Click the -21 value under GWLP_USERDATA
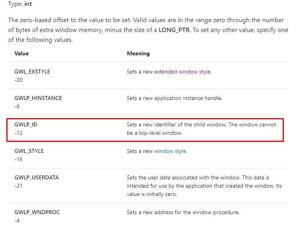Image resolution: width=306 pixels, height=226 pixels. (x=18, y=186)
